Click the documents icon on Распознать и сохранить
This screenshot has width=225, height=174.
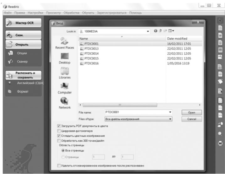coord(9,75)
